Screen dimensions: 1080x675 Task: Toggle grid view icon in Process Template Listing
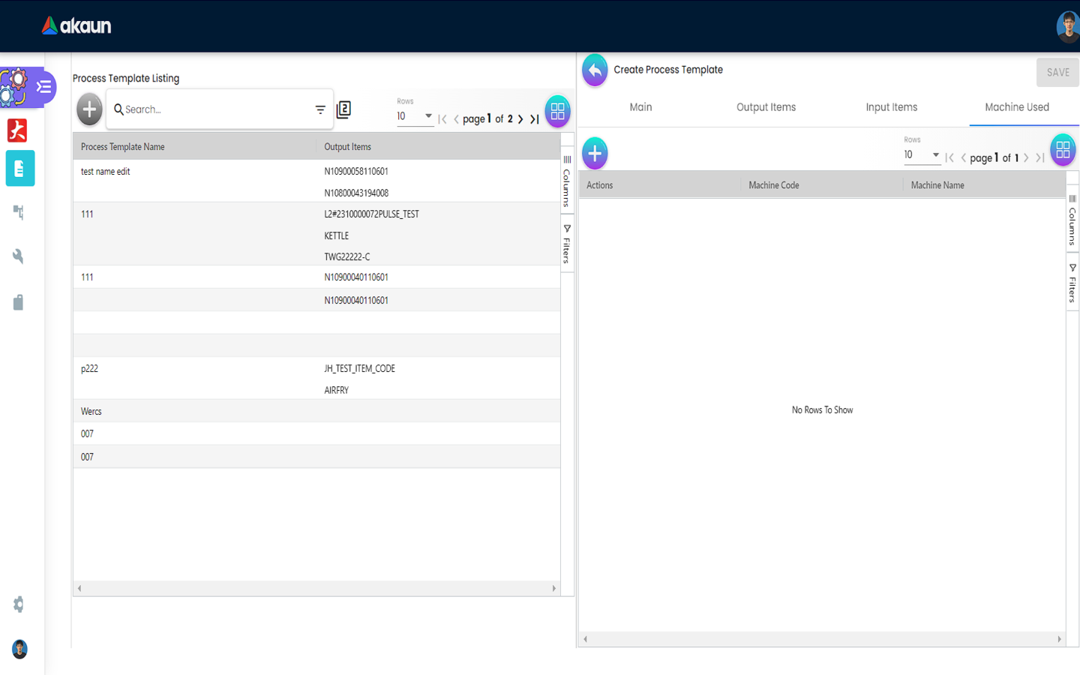coord(557,111)
